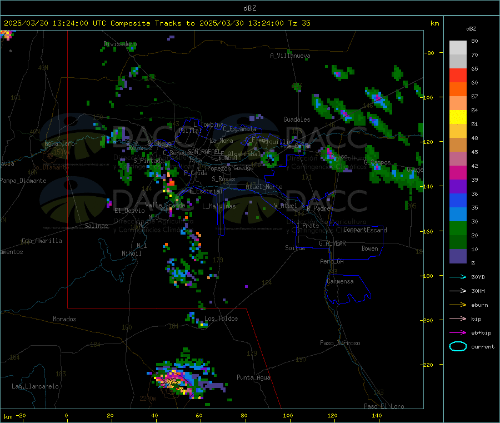Click the A_Villanueva map label
500x423 pixels.
(290, 56)
